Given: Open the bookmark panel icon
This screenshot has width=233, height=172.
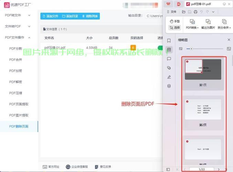Looking at the screenshot, I should tap(169, 41).
